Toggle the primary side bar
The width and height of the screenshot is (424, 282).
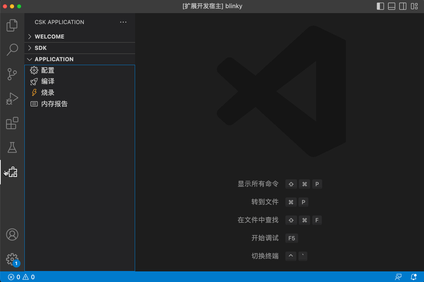380,6
